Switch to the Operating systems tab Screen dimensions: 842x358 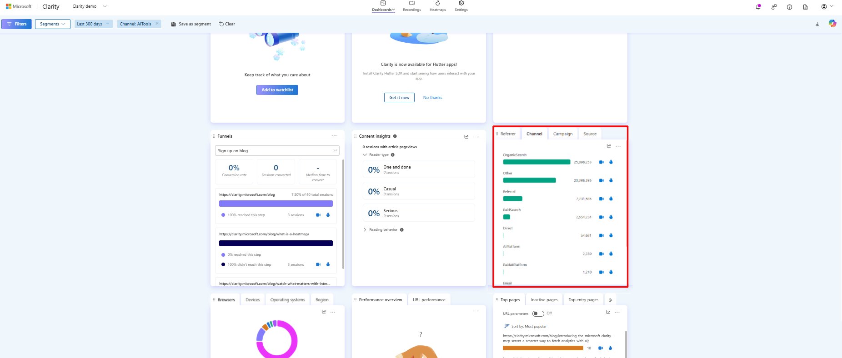pyautogui.click(x=287, y=300)
